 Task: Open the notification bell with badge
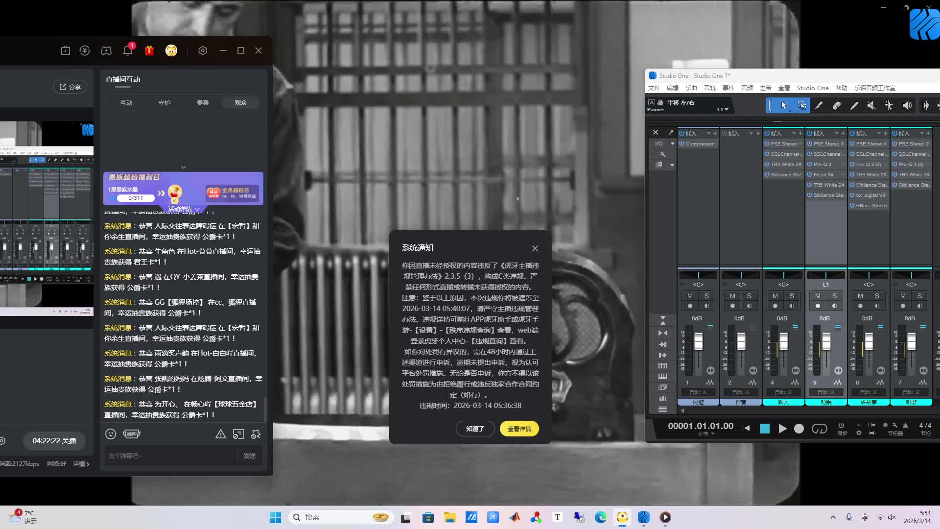click(x=128, y=50)
